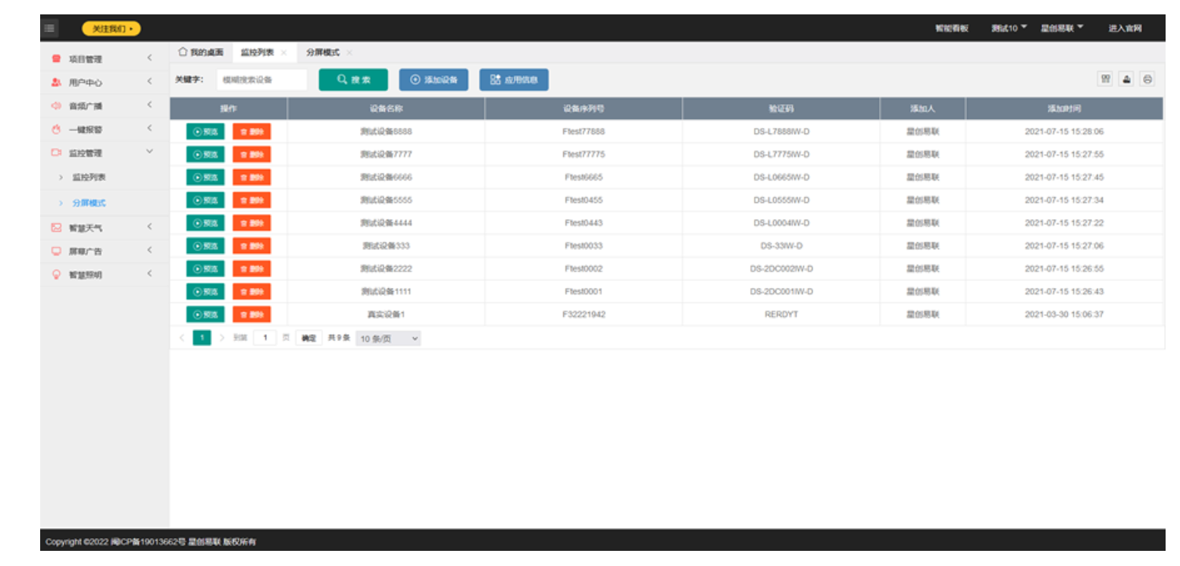Click the 智慧照明 light bulb icon
Screen dimensions: 1180x566
[56, 274]
